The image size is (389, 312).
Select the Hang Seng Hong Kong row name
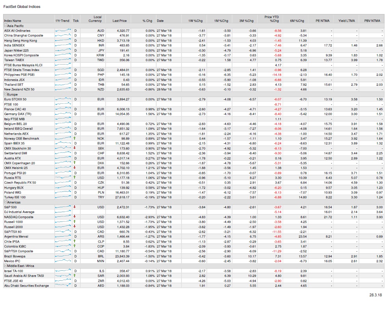pyautogui.click(x=21, y=40)
